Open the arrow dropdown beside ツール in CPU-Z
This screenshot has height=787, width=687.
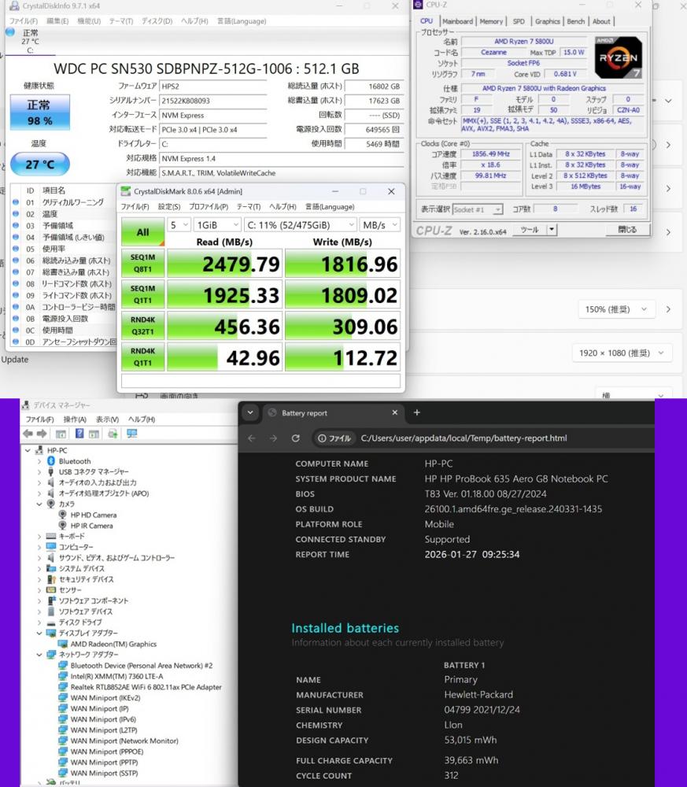(x=552, y=230)
